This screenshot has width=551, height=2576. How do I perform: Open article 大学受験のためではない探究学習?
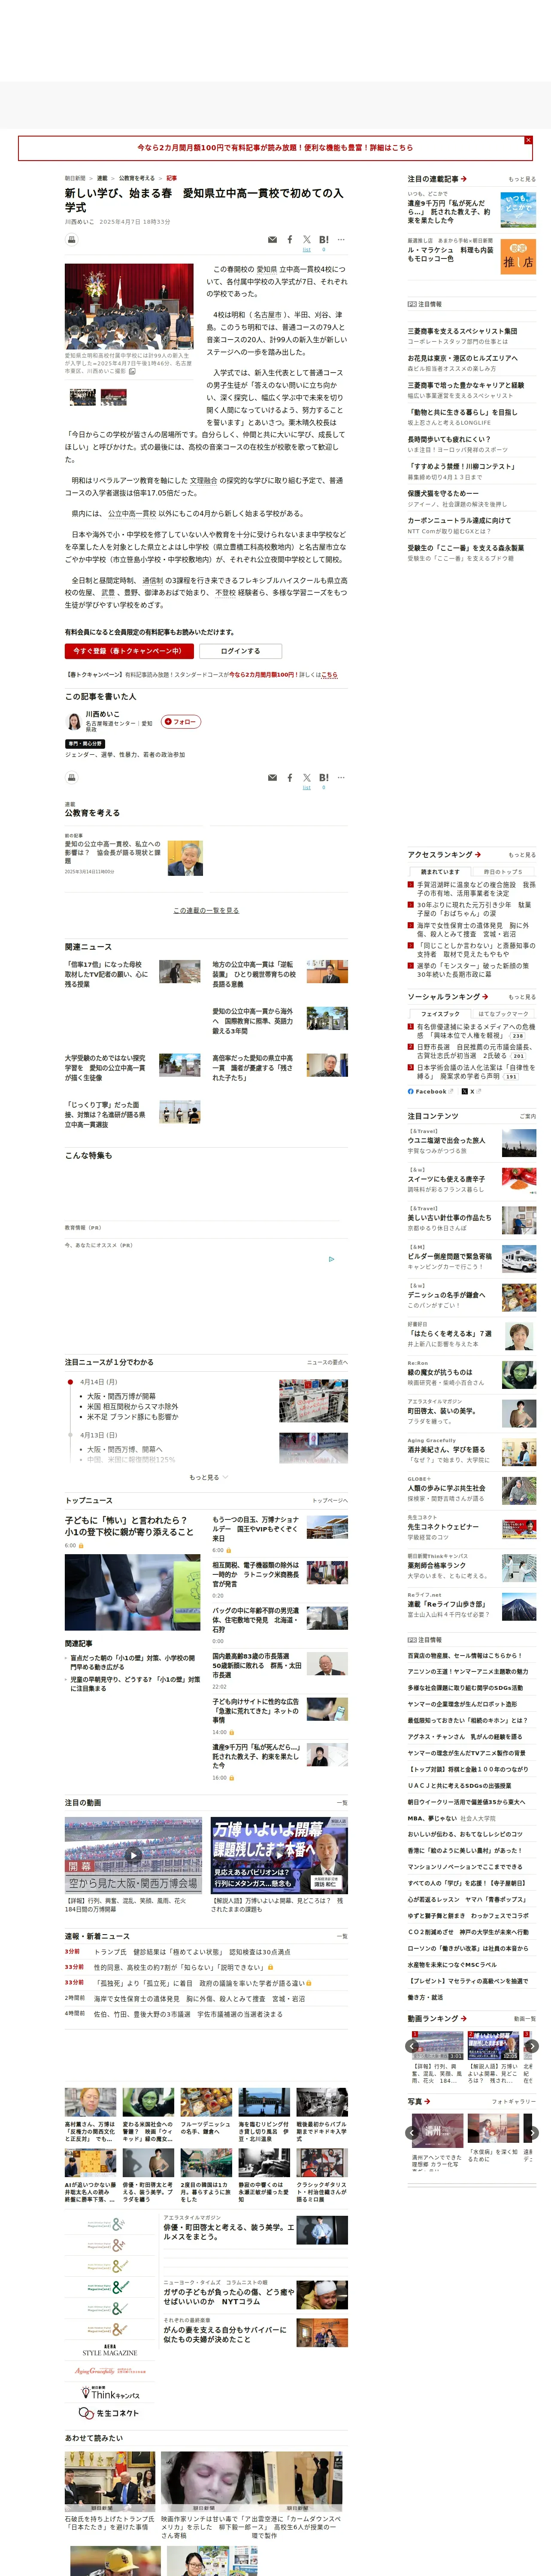point(105,1068)
